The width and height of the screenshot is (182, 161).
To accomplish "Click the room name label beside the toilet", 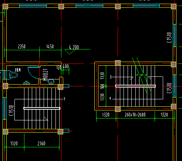I will pyautogui.click(x=18, y=70).
